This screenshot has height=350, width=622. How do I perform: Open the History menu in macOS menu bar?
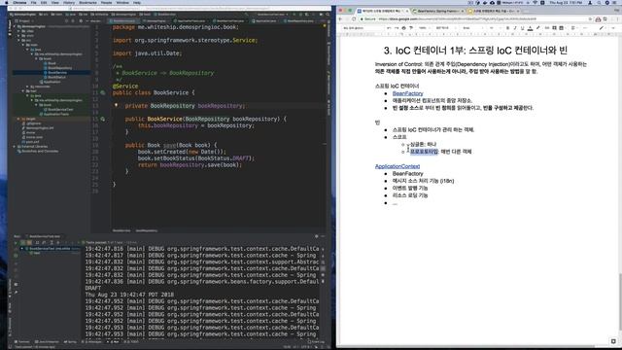pos(69,2)
